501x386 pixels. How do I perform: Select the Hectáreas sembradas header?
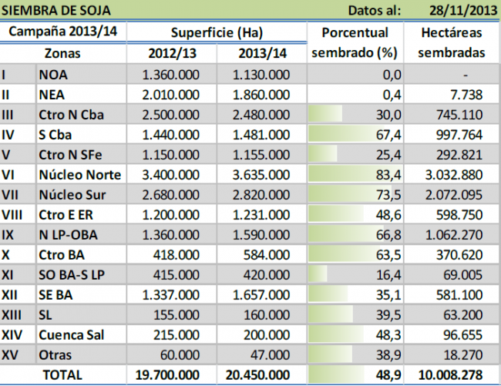pos(454,43)
